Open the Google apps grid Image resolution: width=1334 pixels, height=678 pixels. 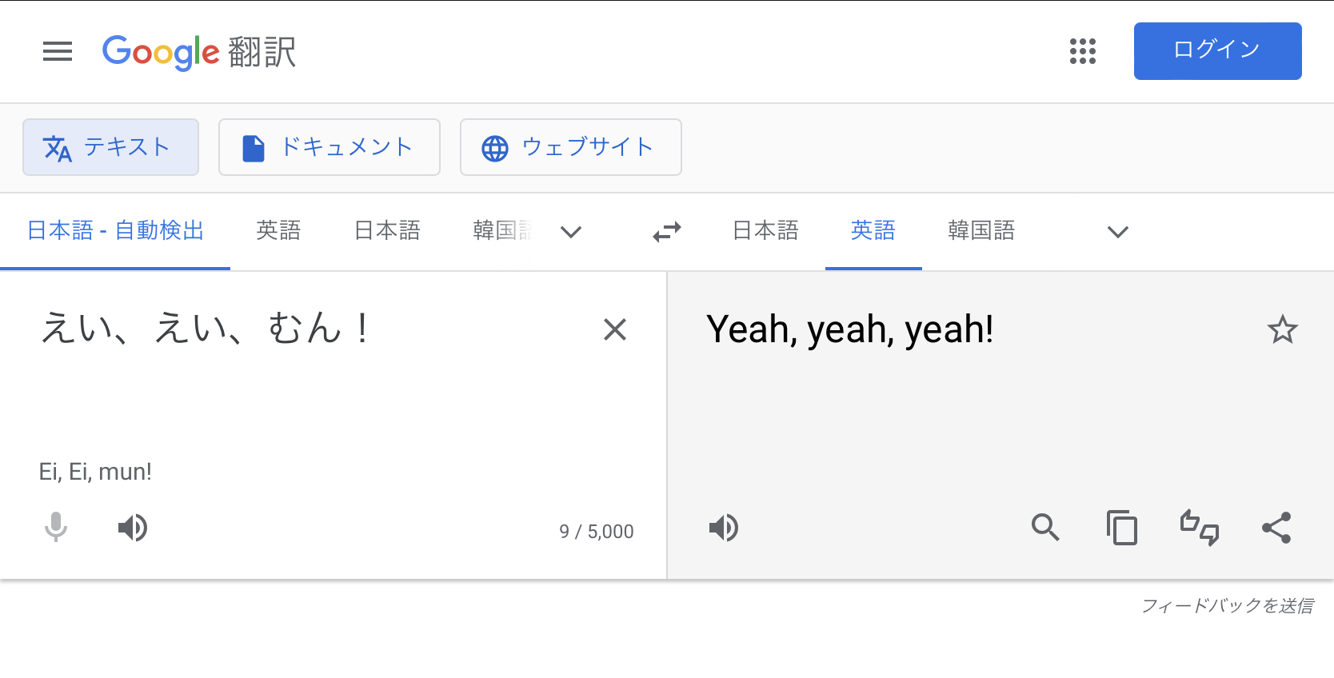point(1083,51)
